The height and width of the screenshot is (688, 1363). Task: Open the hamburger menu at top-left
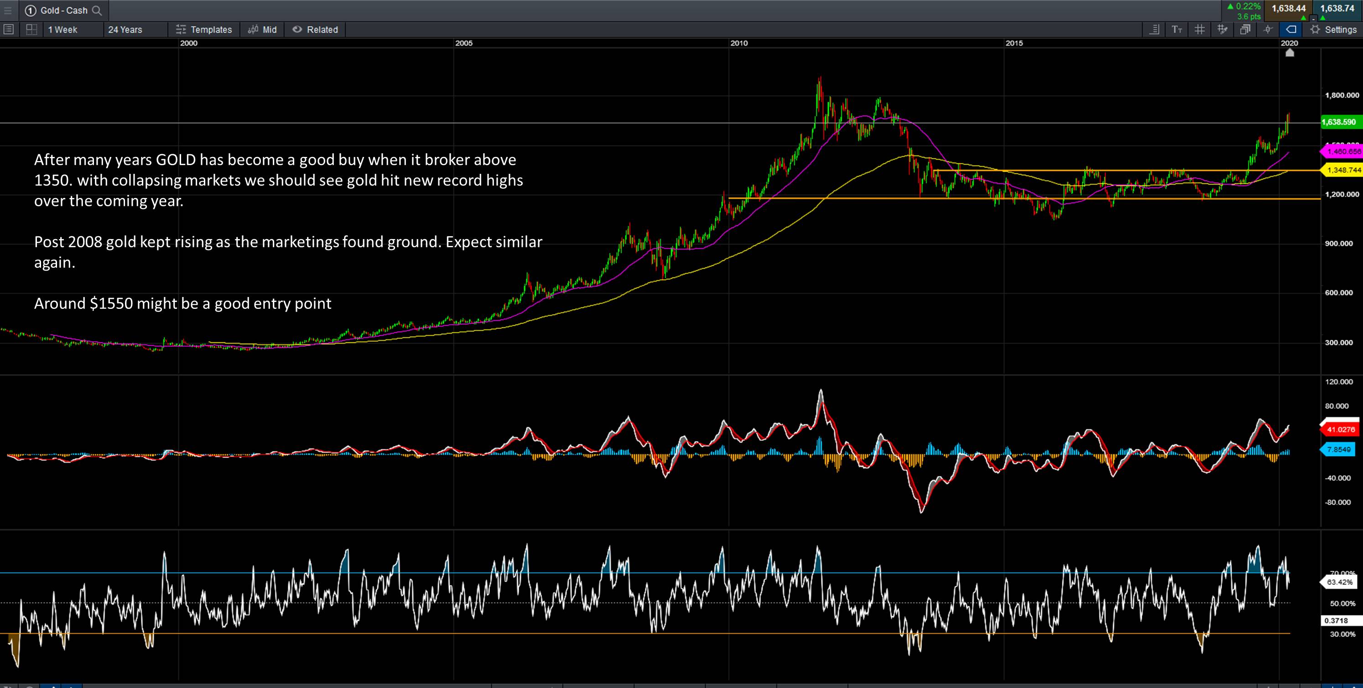pos(7,10)
